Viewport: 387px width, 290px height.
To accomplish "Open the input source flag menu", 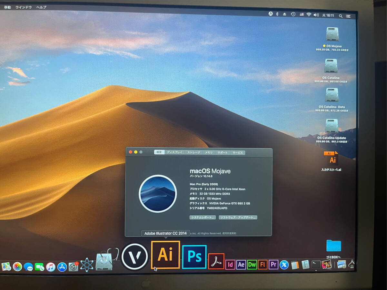I will click(x=302, y=15).
